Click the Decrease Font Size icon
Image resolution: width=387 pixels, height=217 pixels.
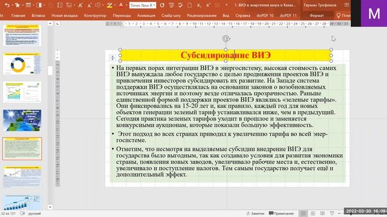coord(89,5)
